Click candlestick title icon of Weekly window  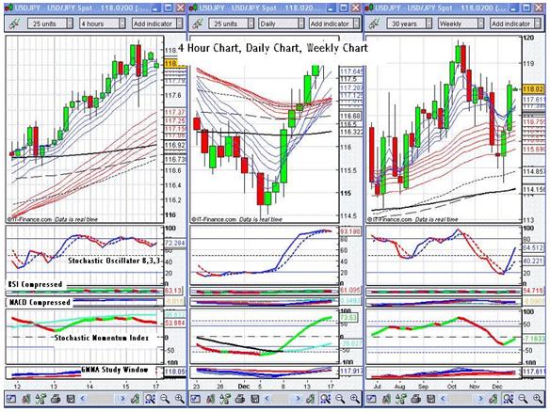click(x=369, y=8)
